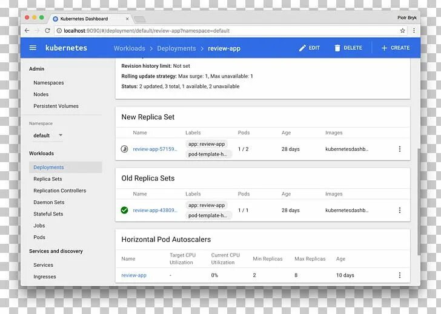The image size is (441, 314).
Task: Select Deployments in sidebar
Action: (65, 167)
